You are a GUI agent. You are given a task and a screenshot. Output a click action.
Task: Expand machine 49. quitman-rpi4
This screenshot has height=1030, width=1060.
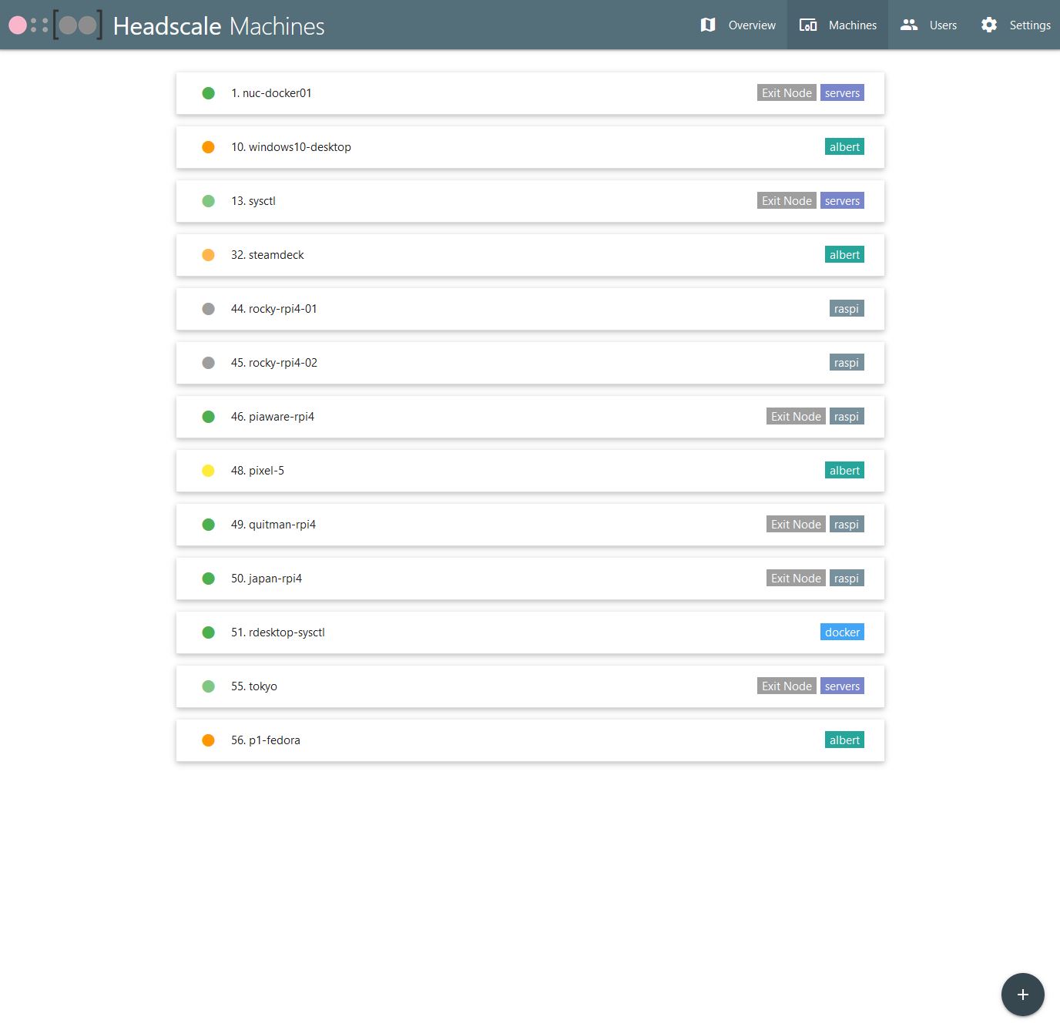[x=530, y=525]
